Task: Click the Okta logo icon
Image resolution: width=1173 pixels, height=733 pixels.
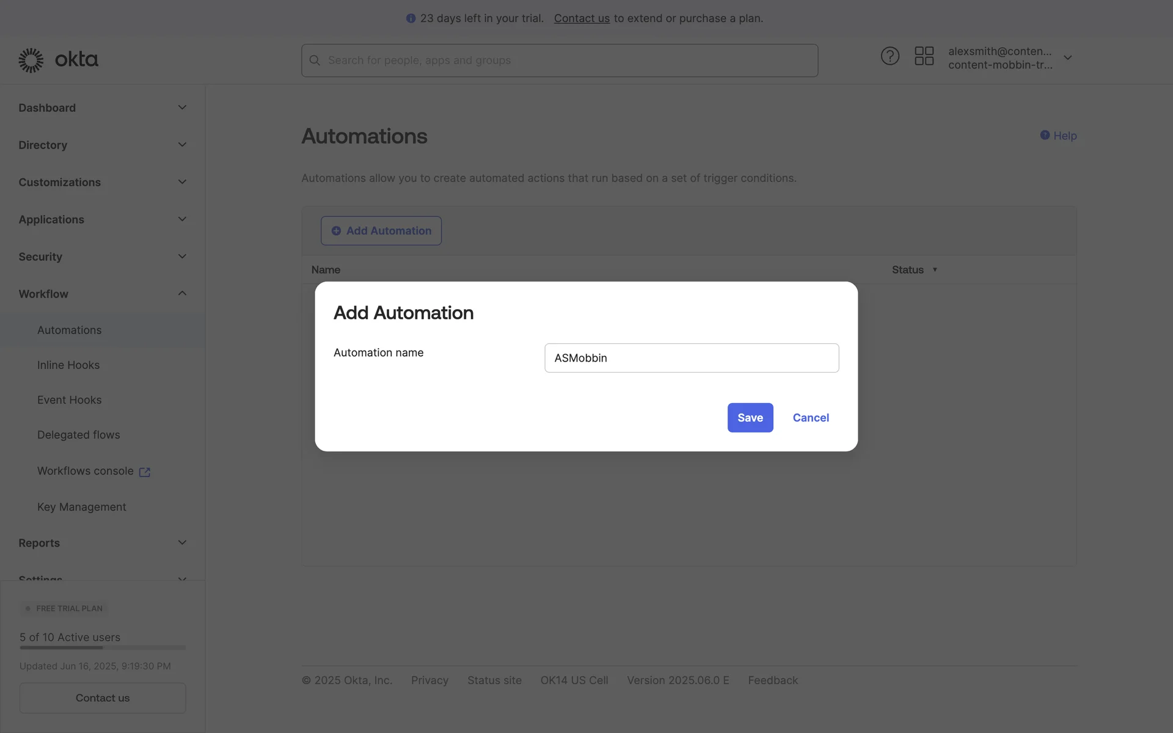Action: [31, 60]
